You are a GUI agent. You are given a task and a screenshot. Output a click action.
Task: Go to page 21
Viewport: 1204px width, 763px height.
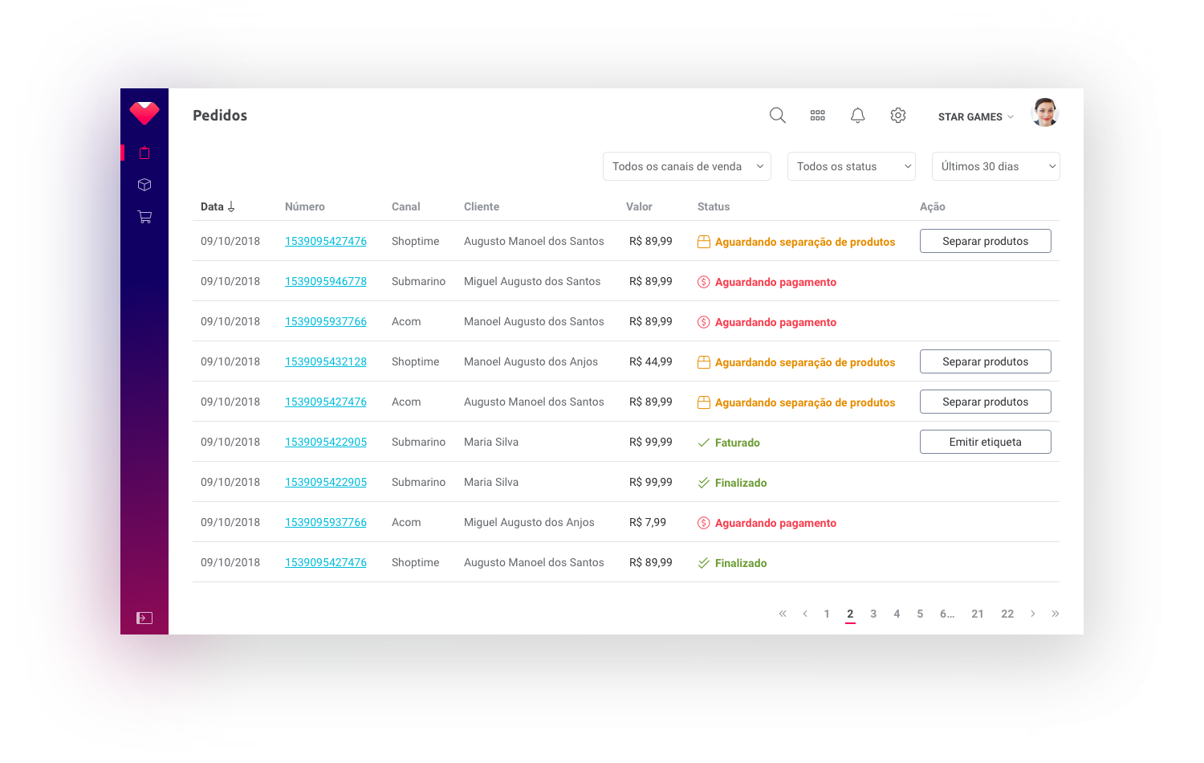(978, 614)
